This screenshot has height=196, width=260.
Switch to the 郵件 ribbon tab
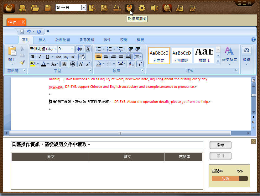(107, 40)
